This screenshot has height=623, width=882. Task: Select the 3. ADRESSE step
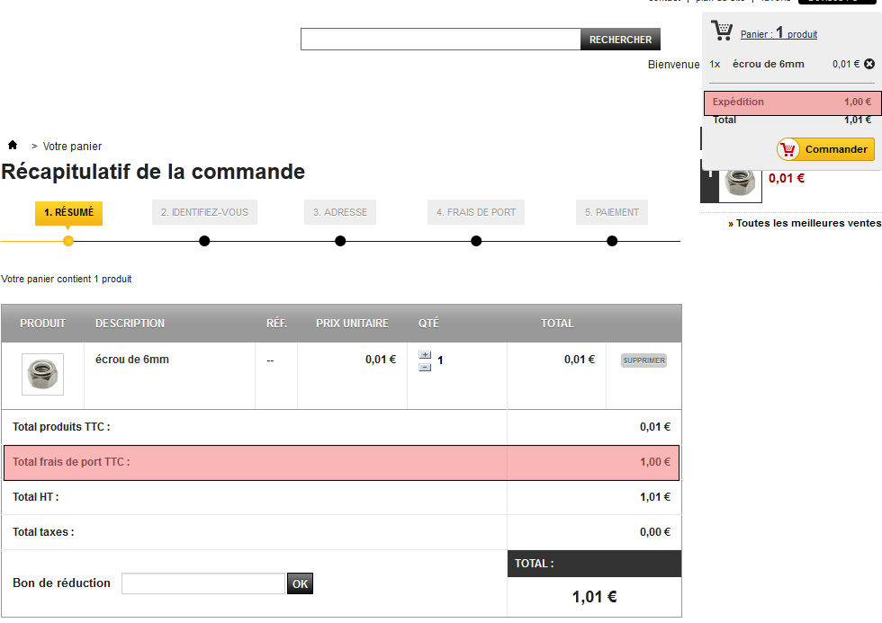(x=340, y=212)
